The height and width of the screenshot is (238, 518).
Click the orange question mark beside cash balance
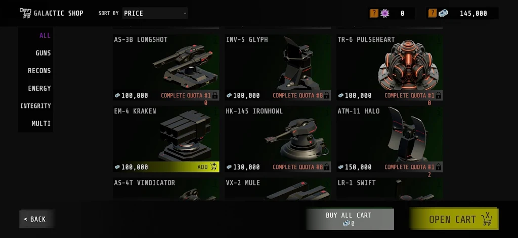(432, 13)
